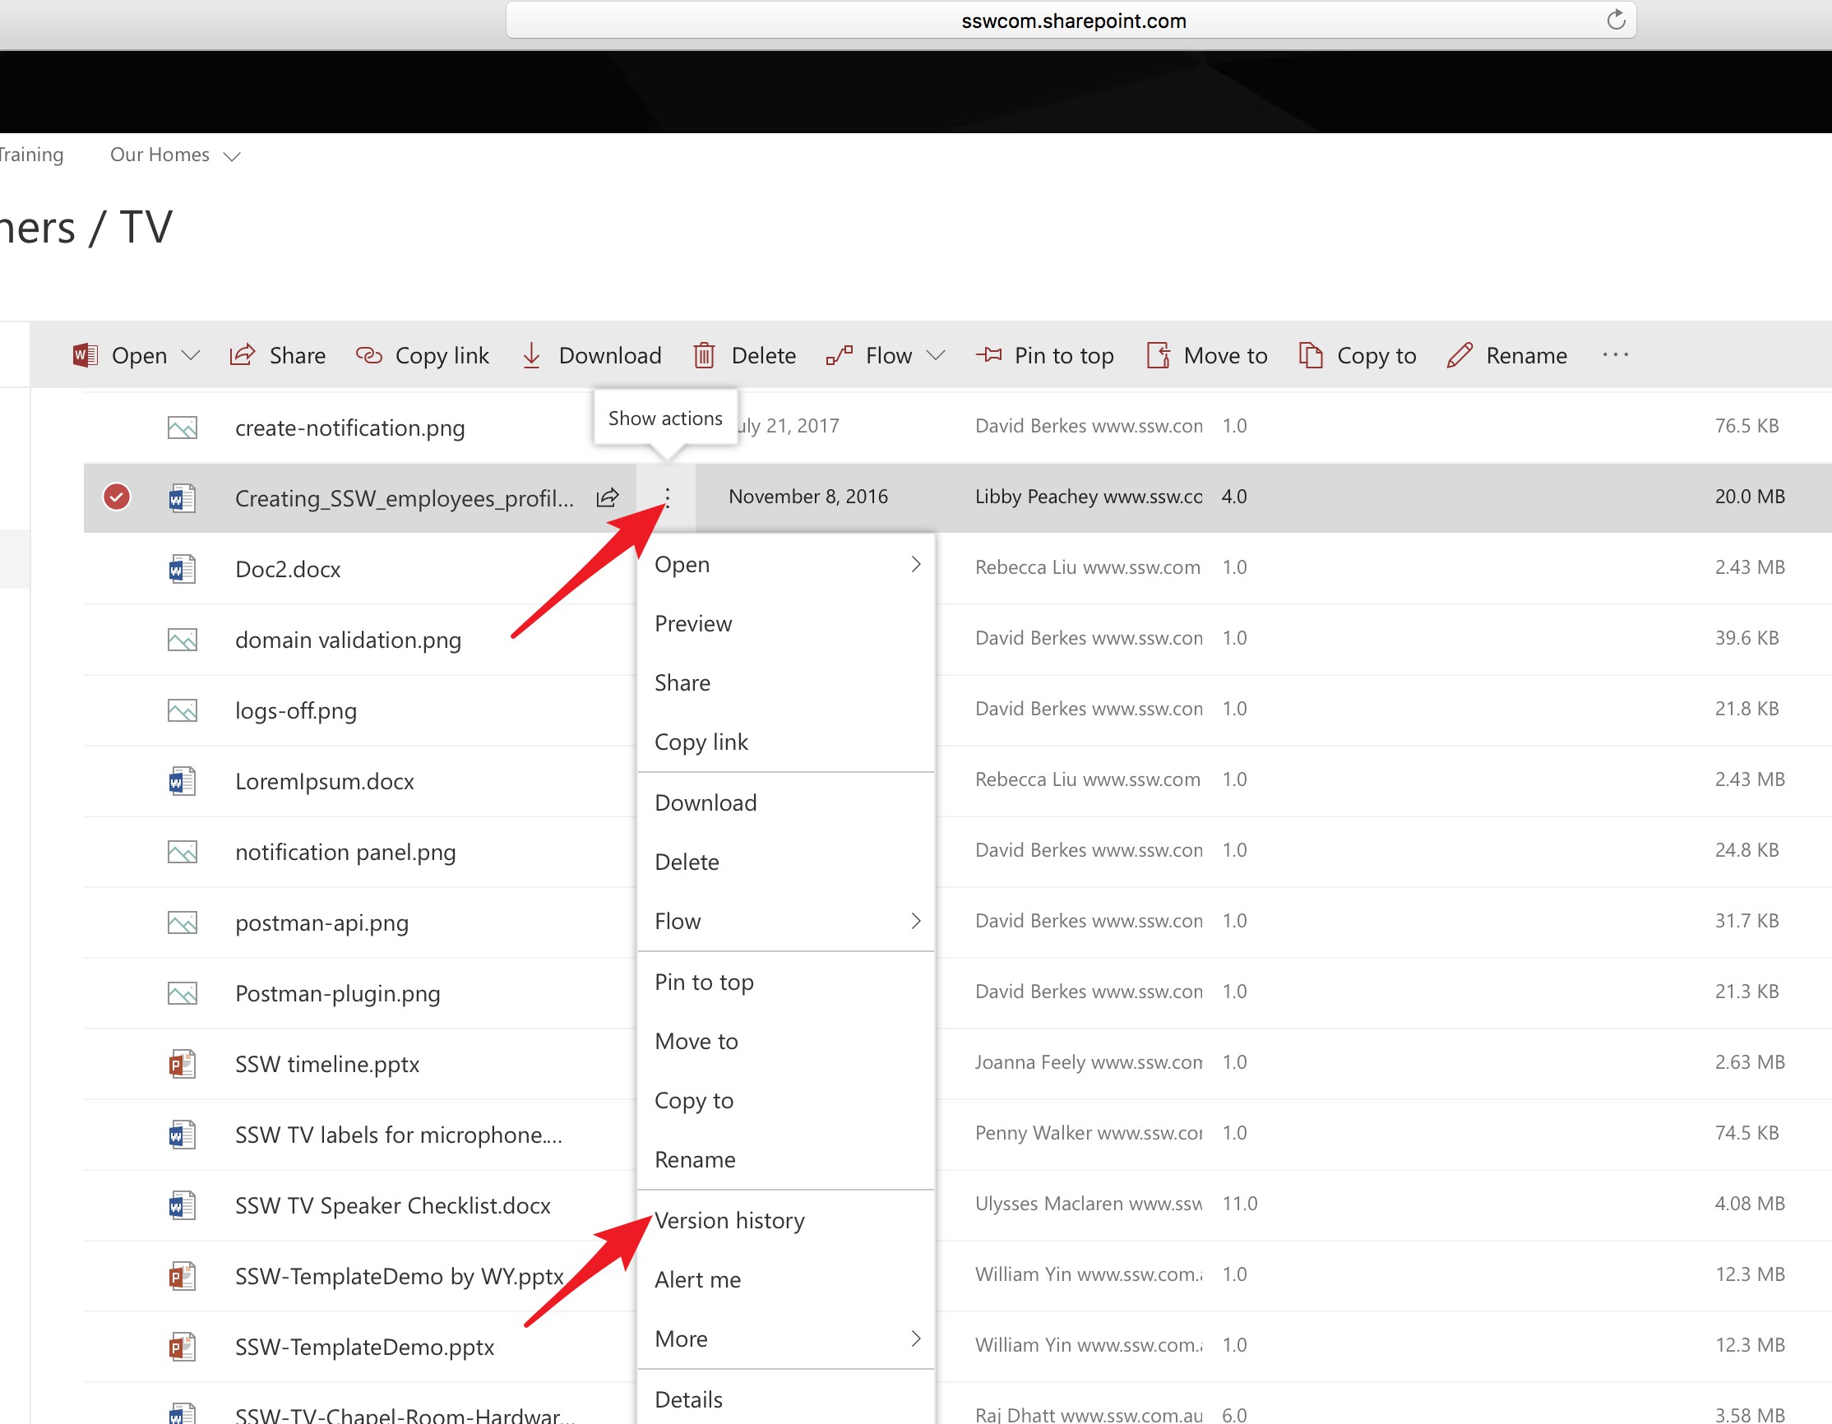Image resolution: width=1832 pixels, height=1424 pixels.
Task: Select Version history from the context menu
Action: point(729,1220)
